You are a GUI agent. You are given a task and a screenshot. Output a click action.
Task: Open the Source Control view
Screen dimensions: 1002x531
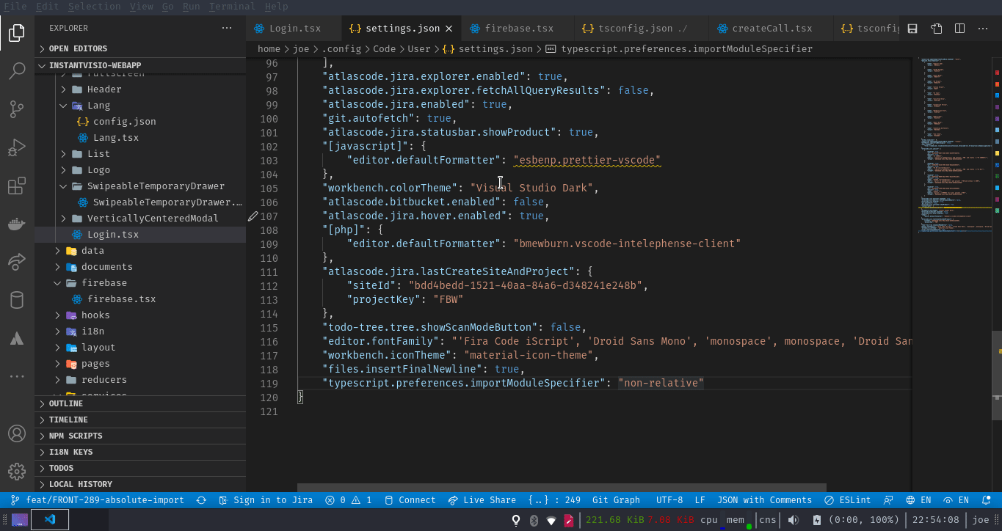tap(16, 109)
